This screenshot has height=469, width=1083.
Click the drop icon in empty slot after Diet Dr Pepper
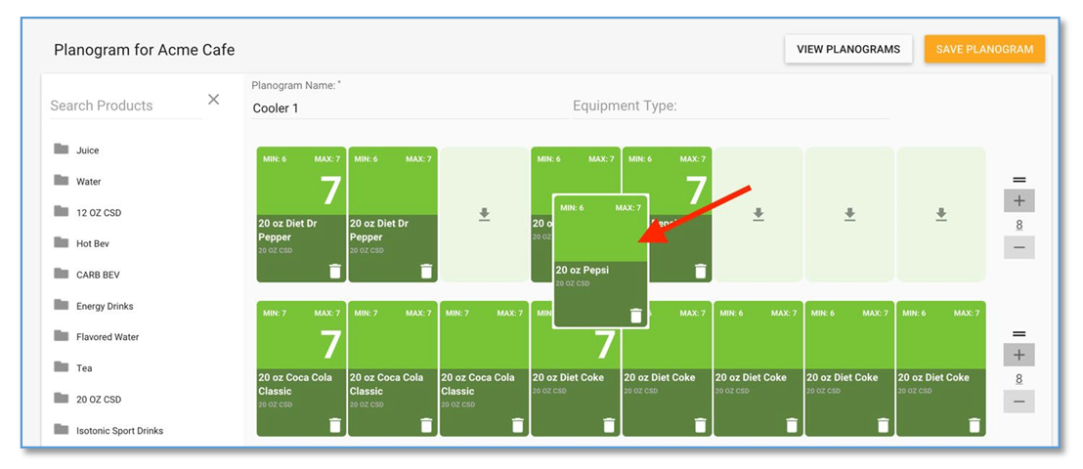(x=484, y=215)
